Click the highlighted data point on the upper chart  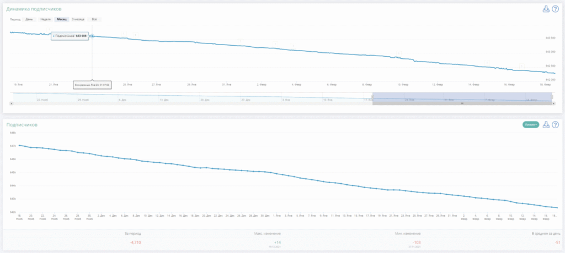[92, 36]
